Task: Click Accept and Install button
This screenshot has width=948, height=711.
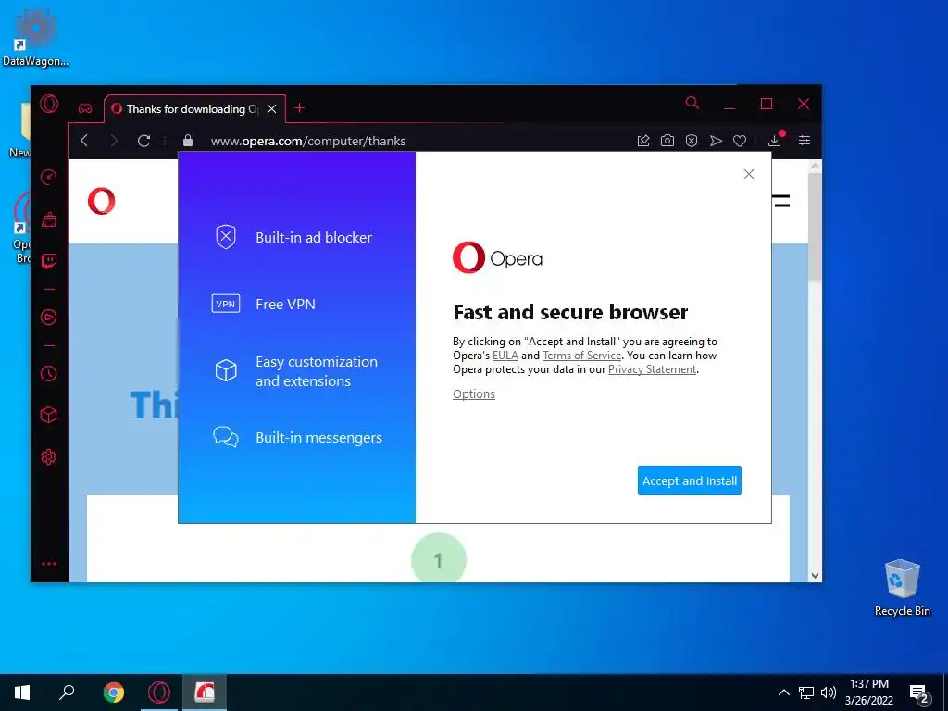Action: tap(689, 480)
